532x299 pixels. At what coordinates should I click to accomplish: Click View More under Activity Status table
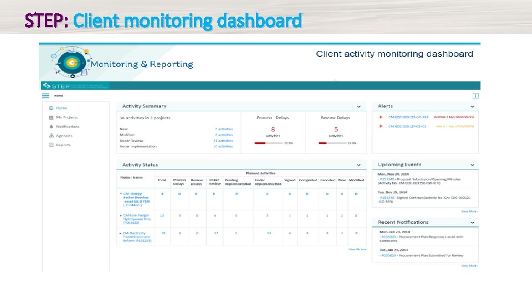tap(357, 250)
